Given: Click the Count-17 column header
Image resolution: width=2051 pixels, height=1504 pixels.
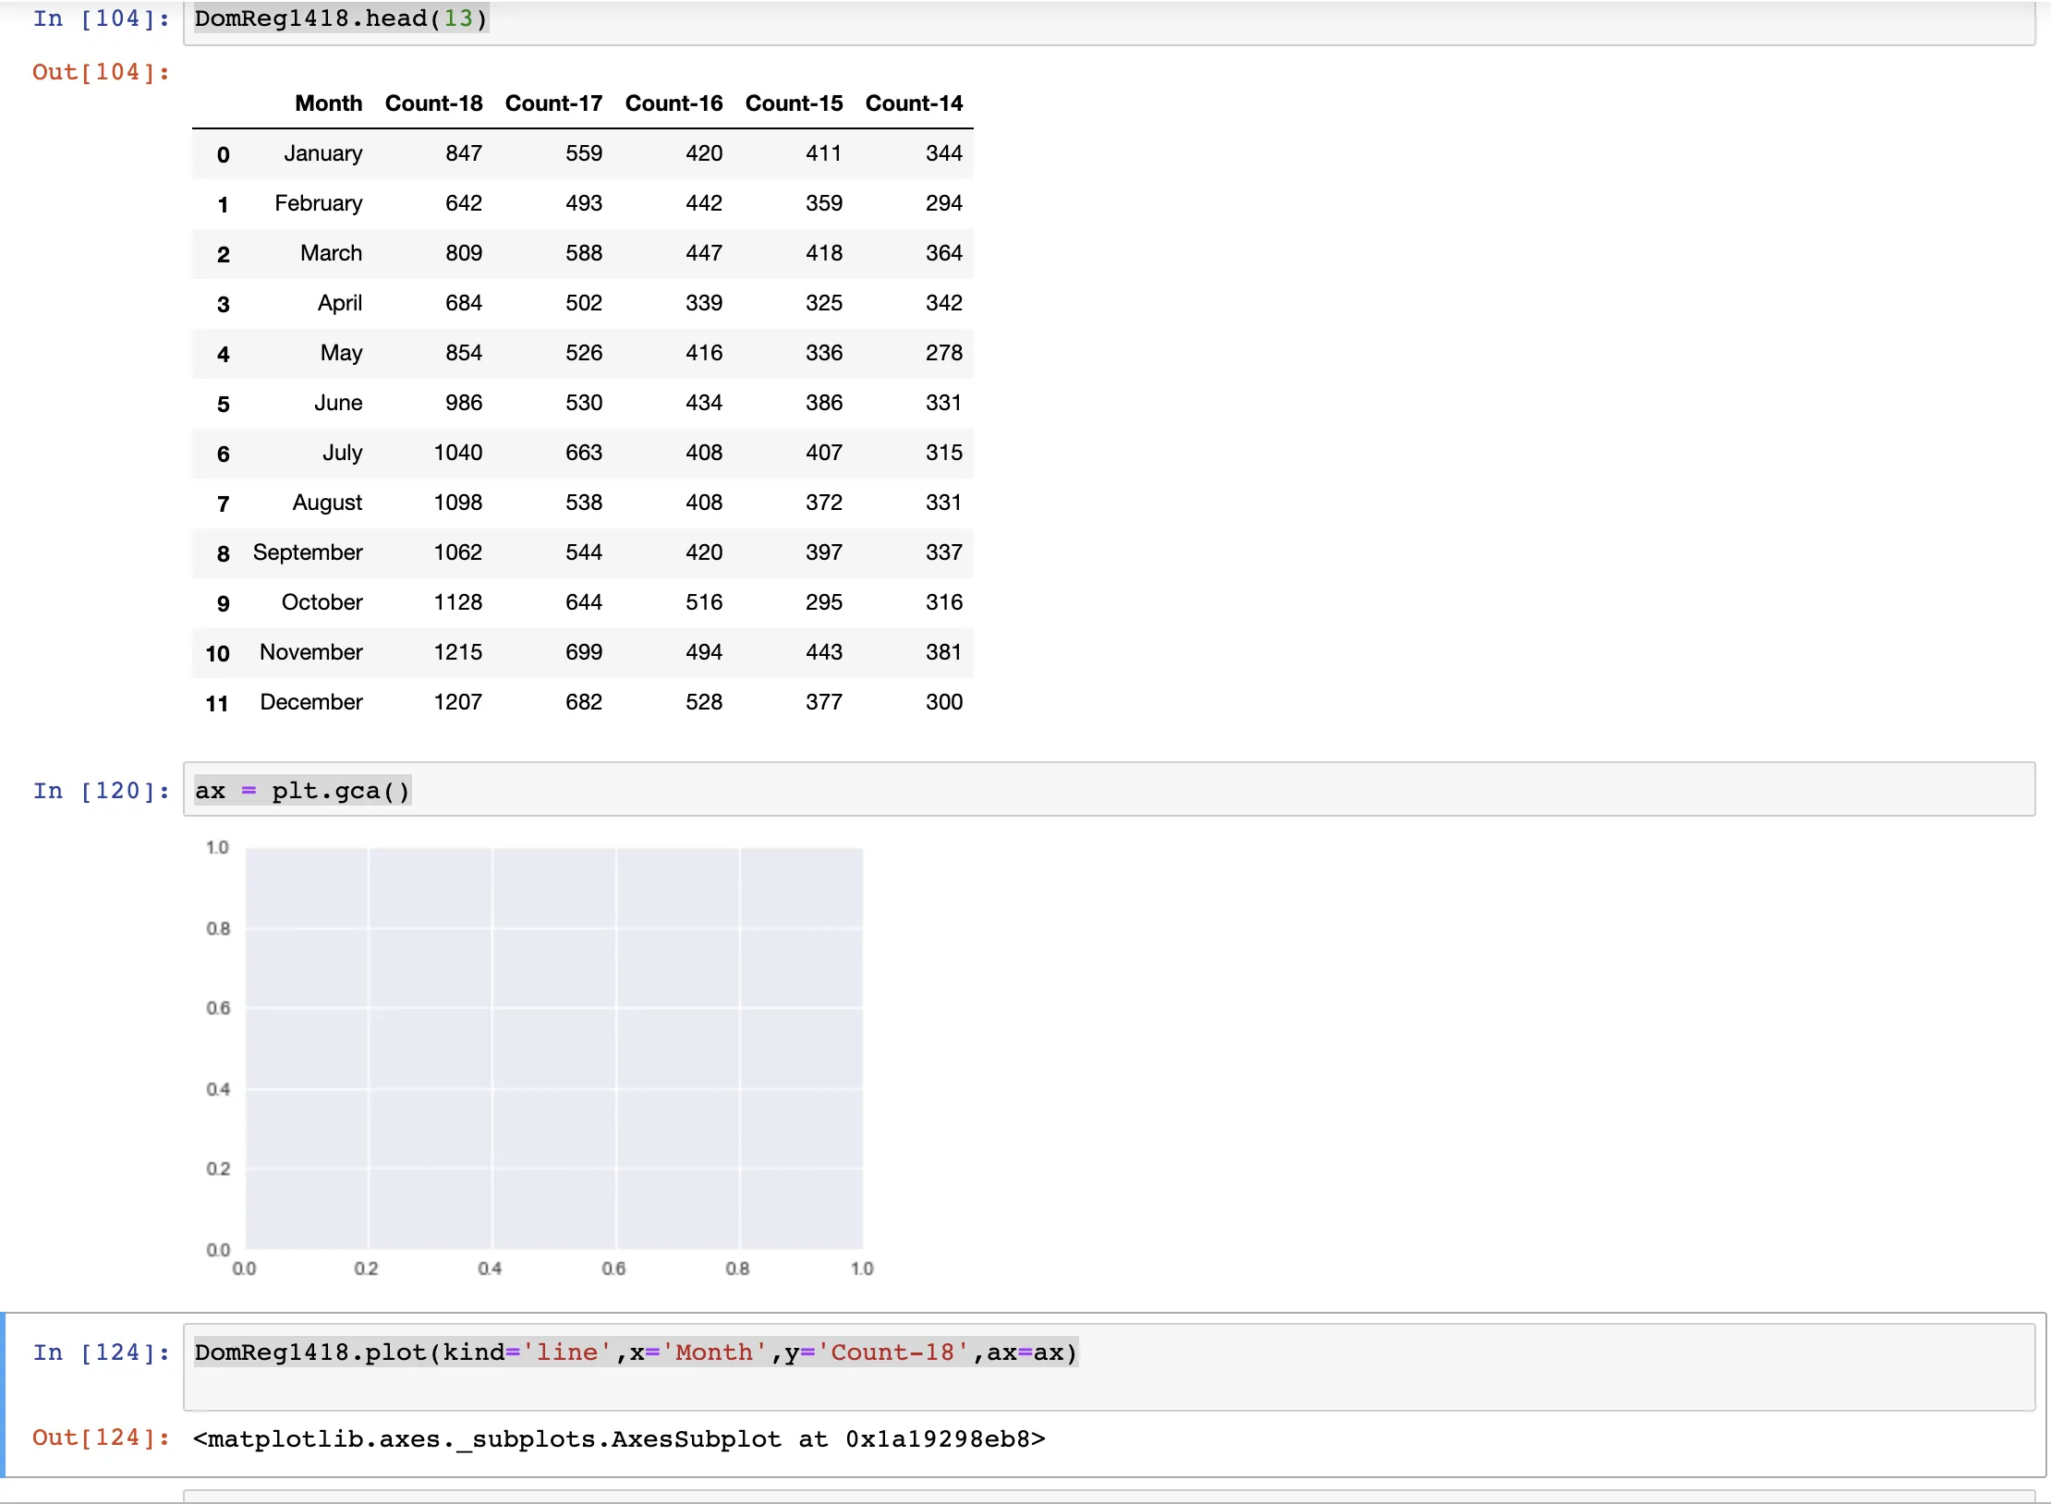Looking at the screenshot, I should pos(553,103).
